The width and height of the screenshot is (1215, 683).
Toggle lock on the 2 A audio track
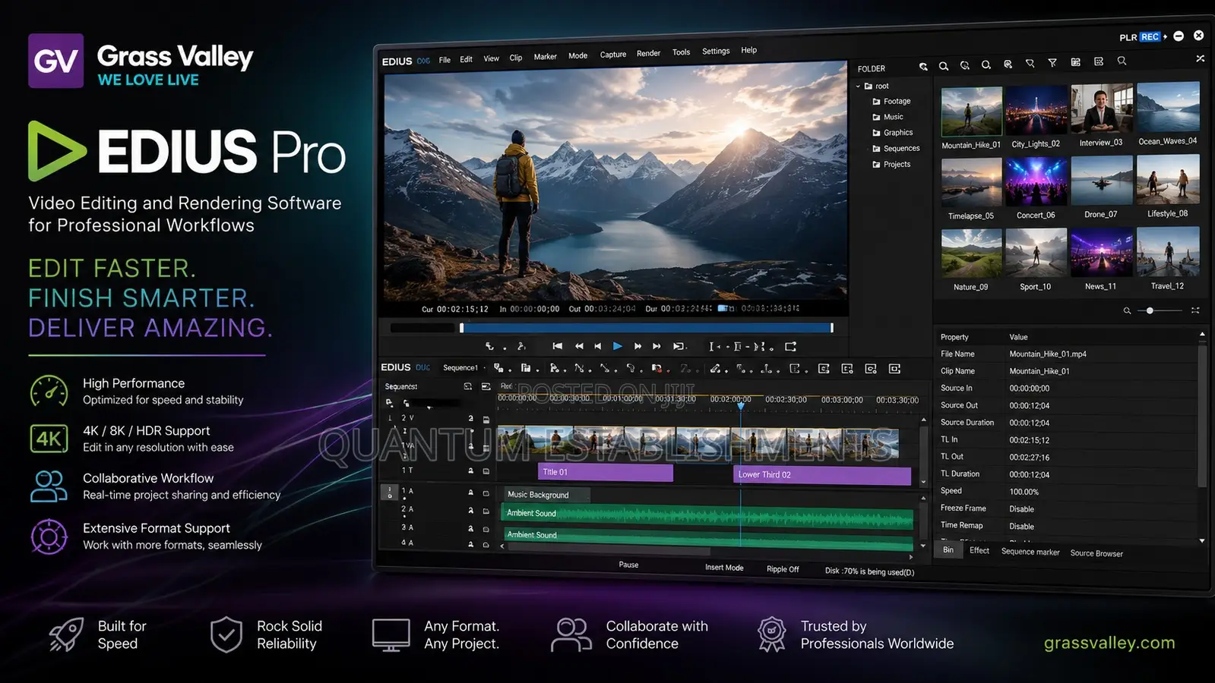coord(470,510)
